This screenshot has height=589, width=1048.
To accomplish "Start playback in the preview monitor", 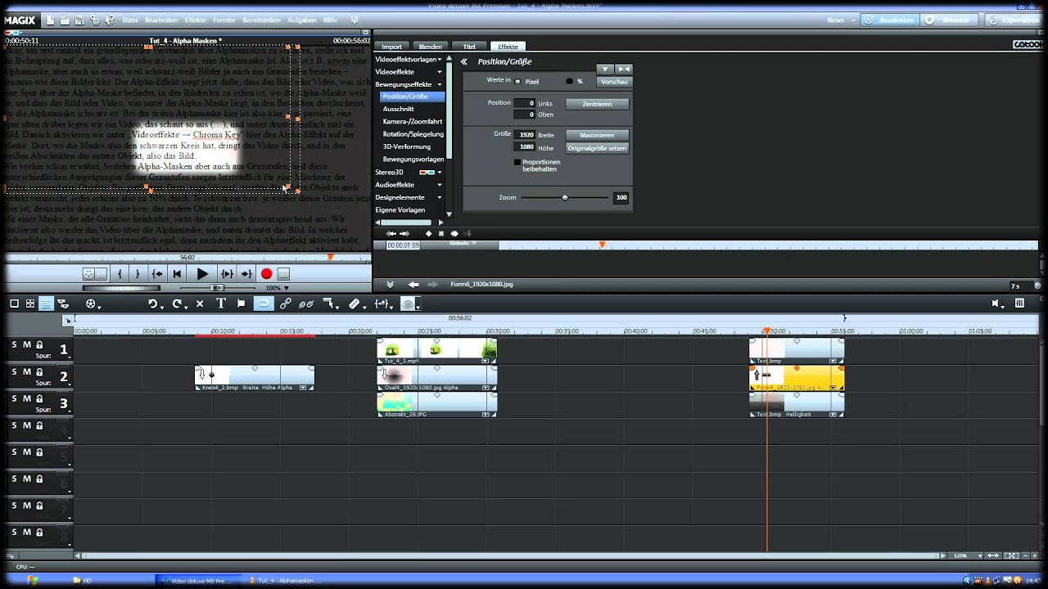I will click(202, 274).
